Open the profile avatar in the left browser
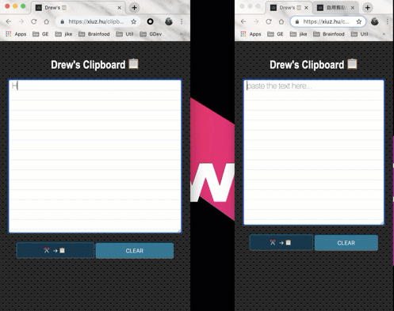 coord(169,21)
